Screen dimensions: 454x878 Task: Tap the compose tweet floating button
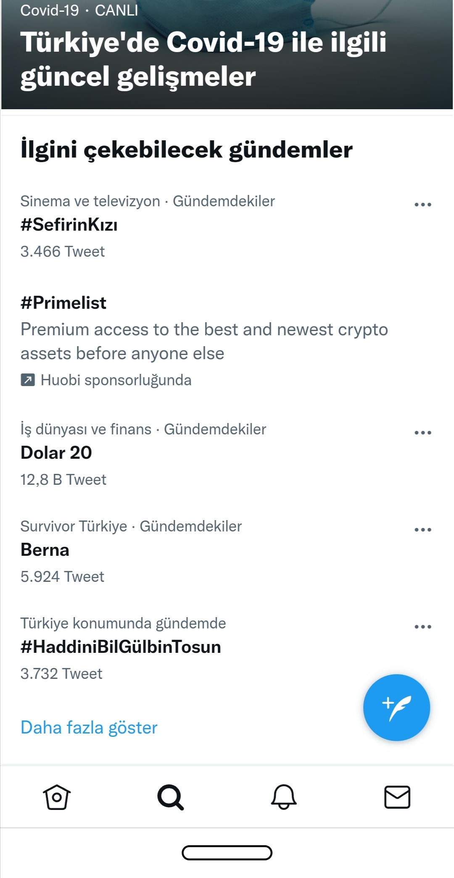(396, 707)
